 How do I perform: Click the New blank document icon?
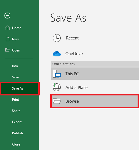[x=8, y=39]
